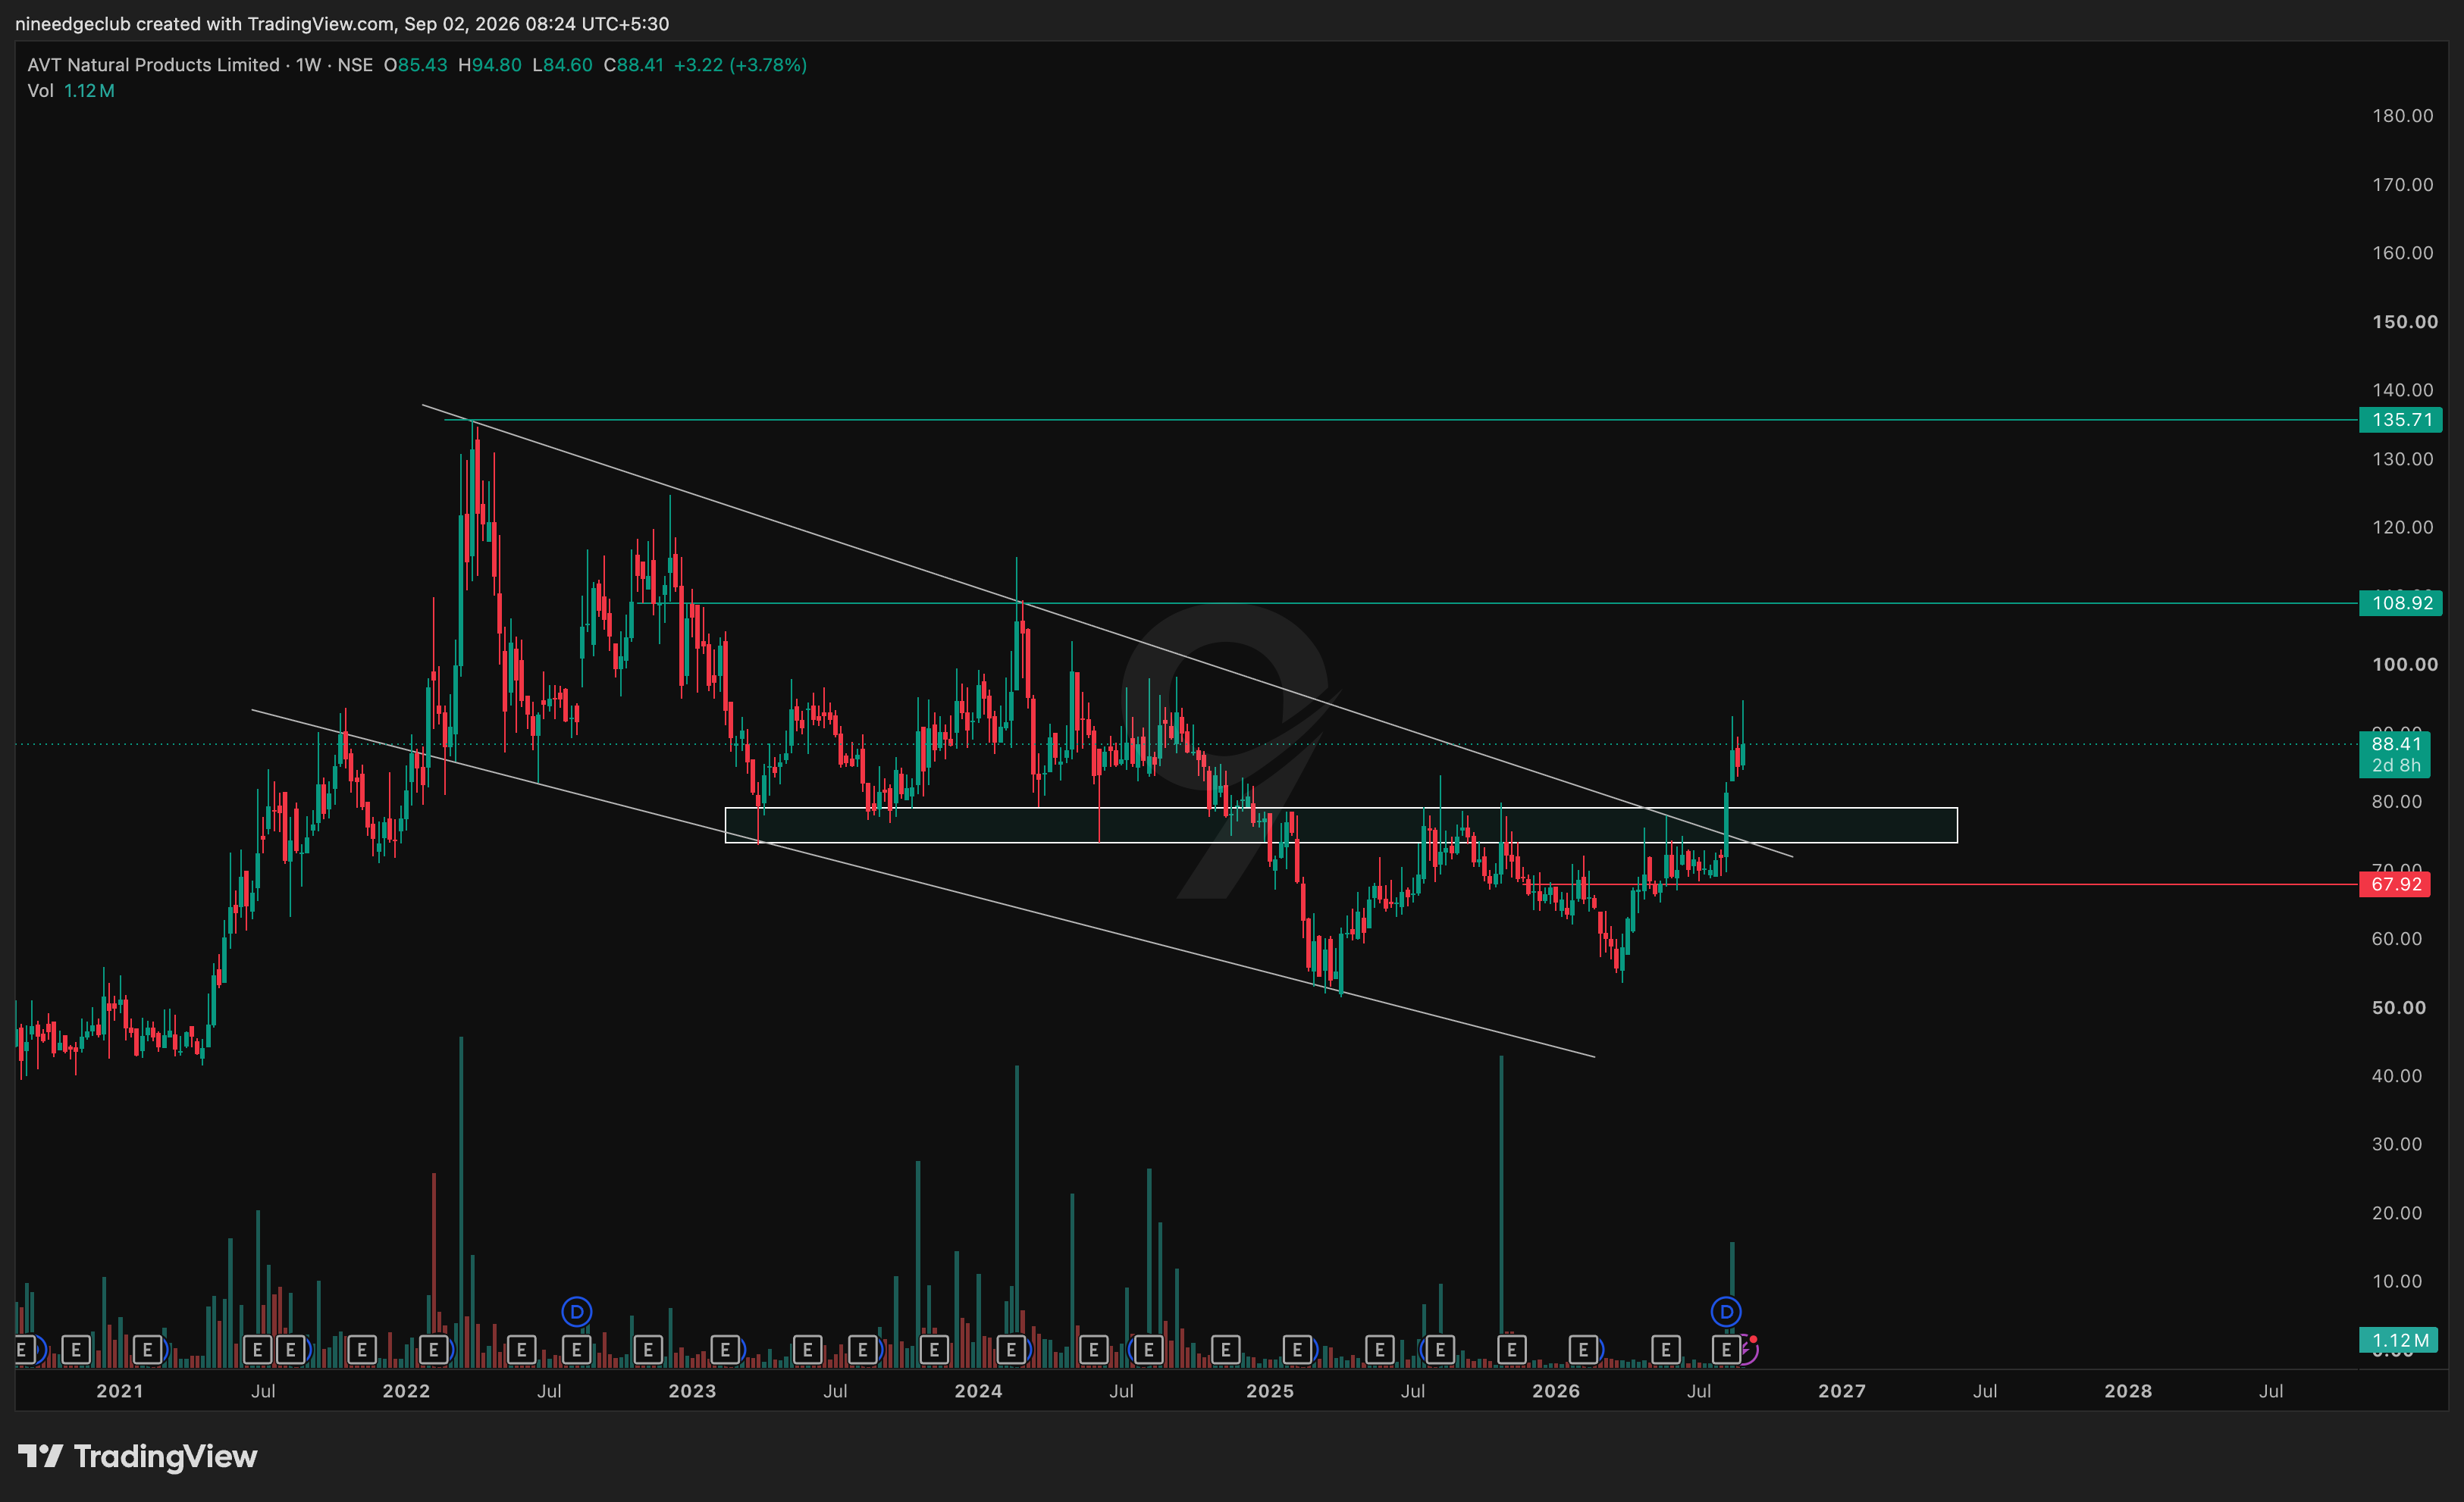Click the symbol title AVT Natural Products Limited
This screenshot has height=1502, width=2464.
tap(153, 65)
